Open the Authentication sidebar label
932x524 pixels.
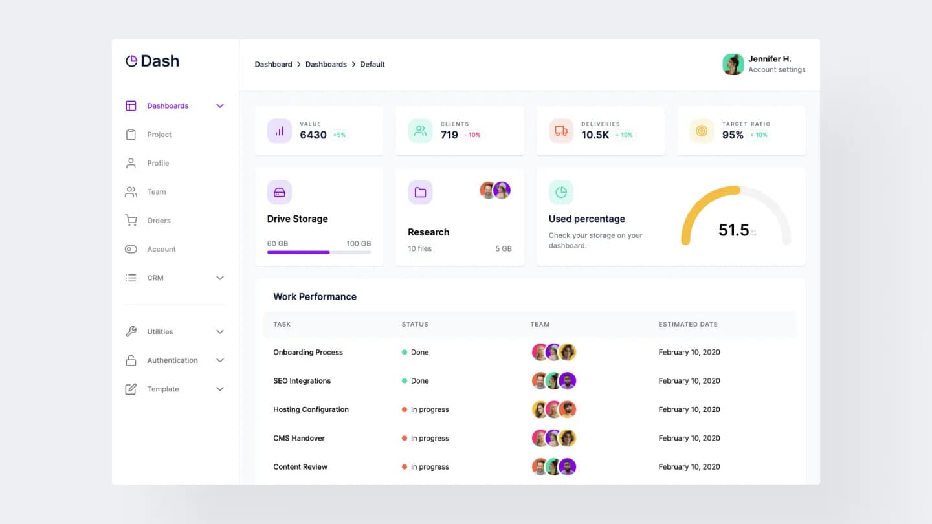(x=172, y=360)
